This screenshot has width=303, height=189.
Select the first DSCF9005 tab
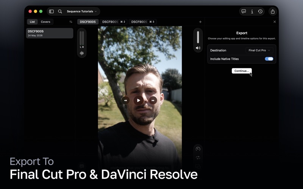point(88,22)
